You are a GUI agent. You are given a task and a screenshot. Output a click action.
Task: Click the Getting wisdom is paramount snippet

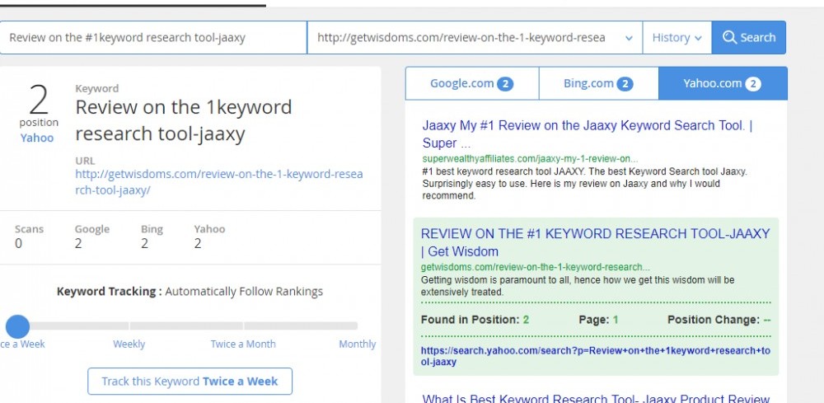click(x=578, y=286)
